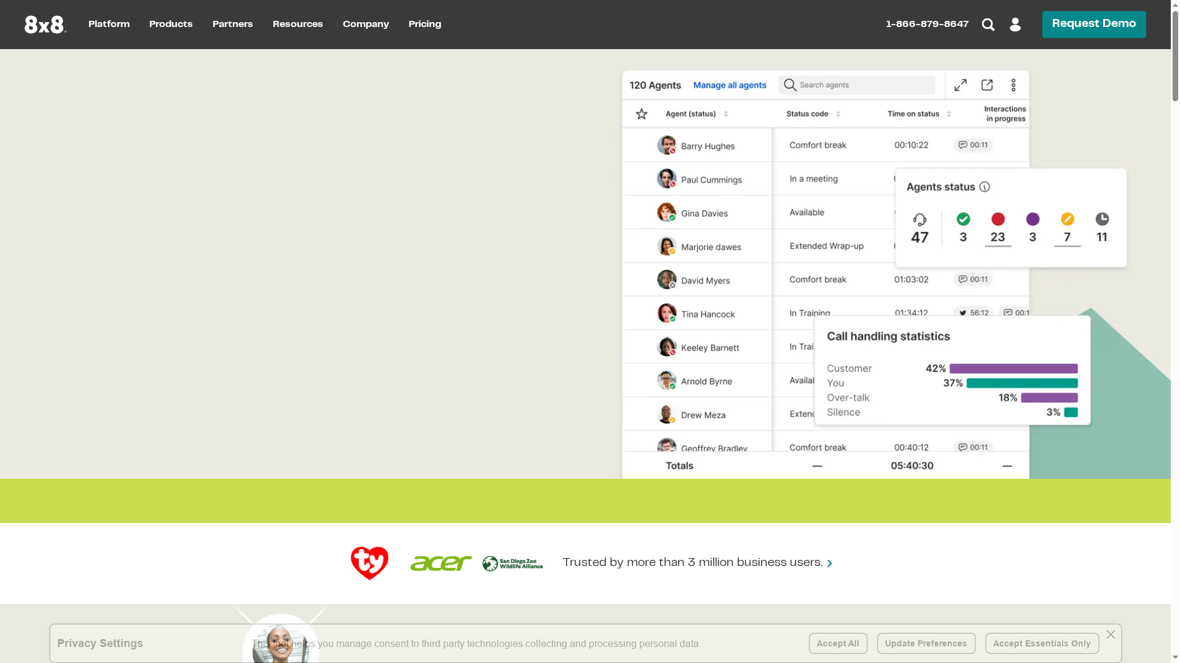The height and width of the screenshot is (663, 1180).
Task: Click Update Preferences button
Action: [x=926, y=643]
